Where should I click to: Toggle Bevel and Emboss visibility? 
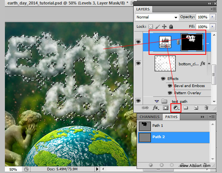(170, 86)
